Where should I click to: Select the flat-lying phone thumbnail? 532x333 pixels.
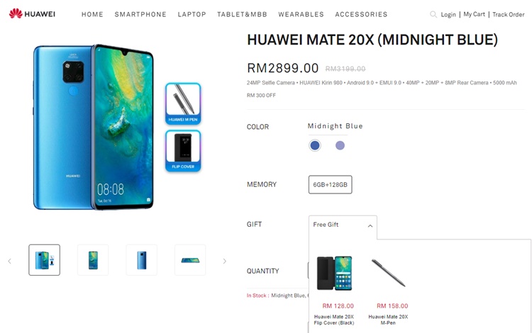tap(190, 260)
